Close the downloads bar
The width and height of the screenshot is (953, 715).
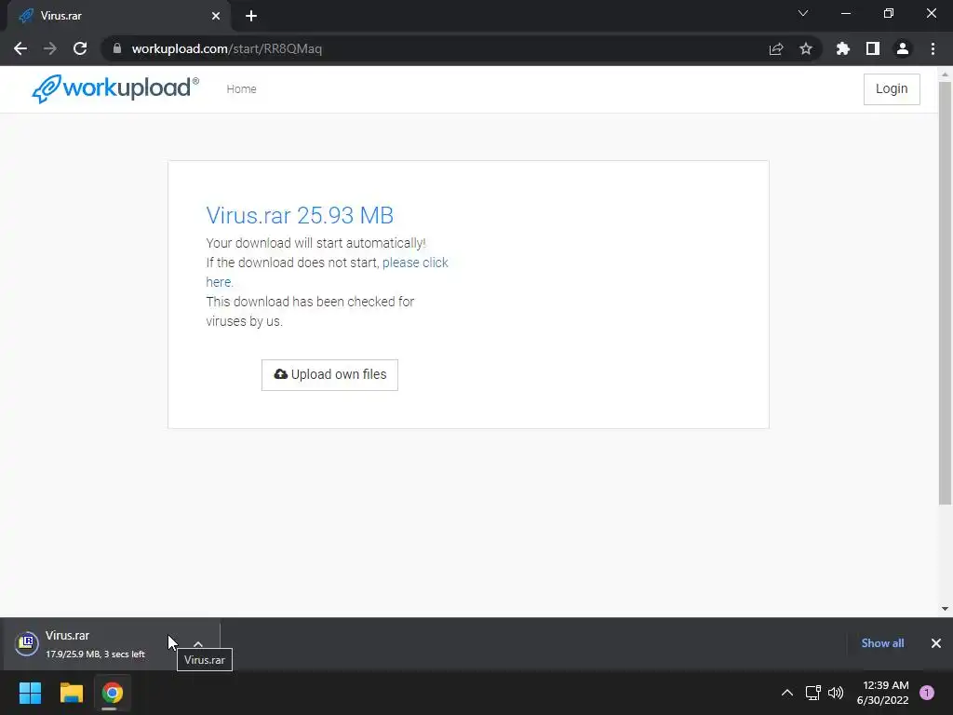936,643
